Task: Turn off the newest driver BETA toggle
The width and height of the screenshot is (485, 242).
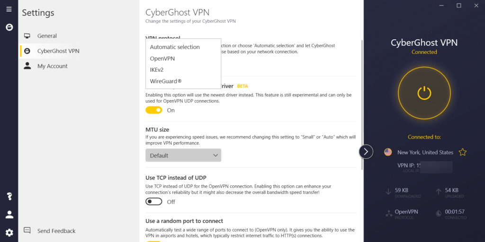Action: pyautogui.click(x=154, y=110)
